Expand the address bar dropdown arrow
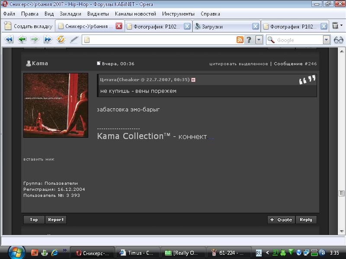The width and height of the screenshot is (346, 259). [259, 40]
